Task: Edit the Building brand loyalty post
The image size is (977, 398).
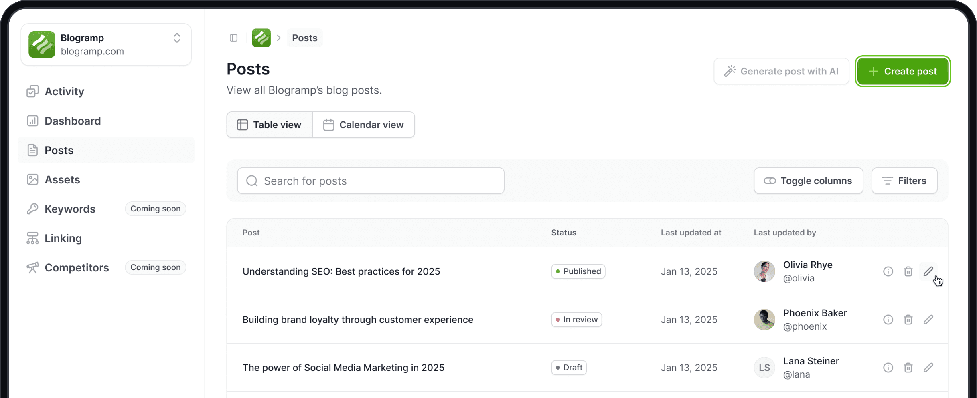Action: (x=928, y=320)
